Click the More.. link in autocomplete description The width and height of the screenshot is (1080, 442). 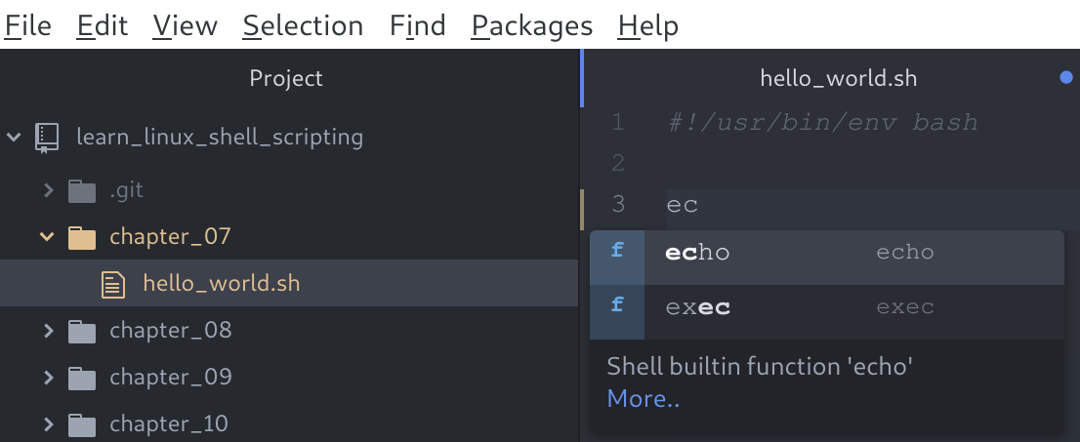pos(643,398)
